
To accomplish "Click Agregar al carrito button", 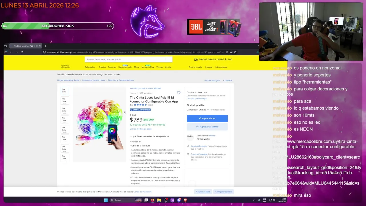I will click(x=207, y=127).
